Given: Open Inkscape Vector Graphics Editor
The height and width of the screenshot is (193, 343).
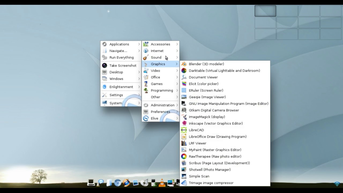Looking at the screenshot, I should point(225,124).
